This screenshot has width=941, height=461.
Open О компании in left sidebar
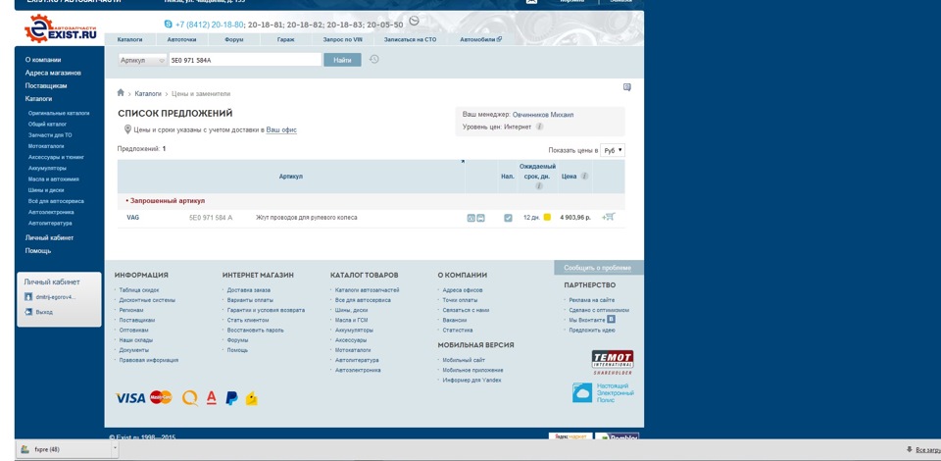[43, 60]
